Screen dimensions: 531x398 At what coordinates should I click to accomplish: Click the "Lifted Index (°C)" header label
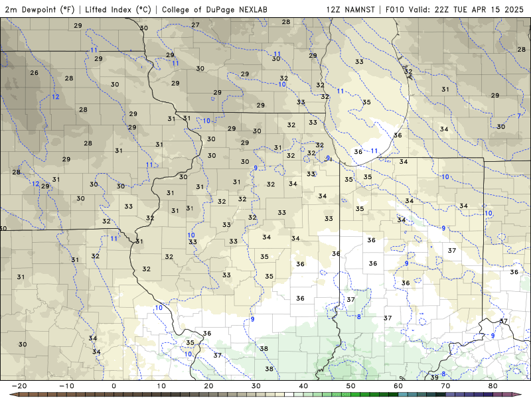pos(118,9)
